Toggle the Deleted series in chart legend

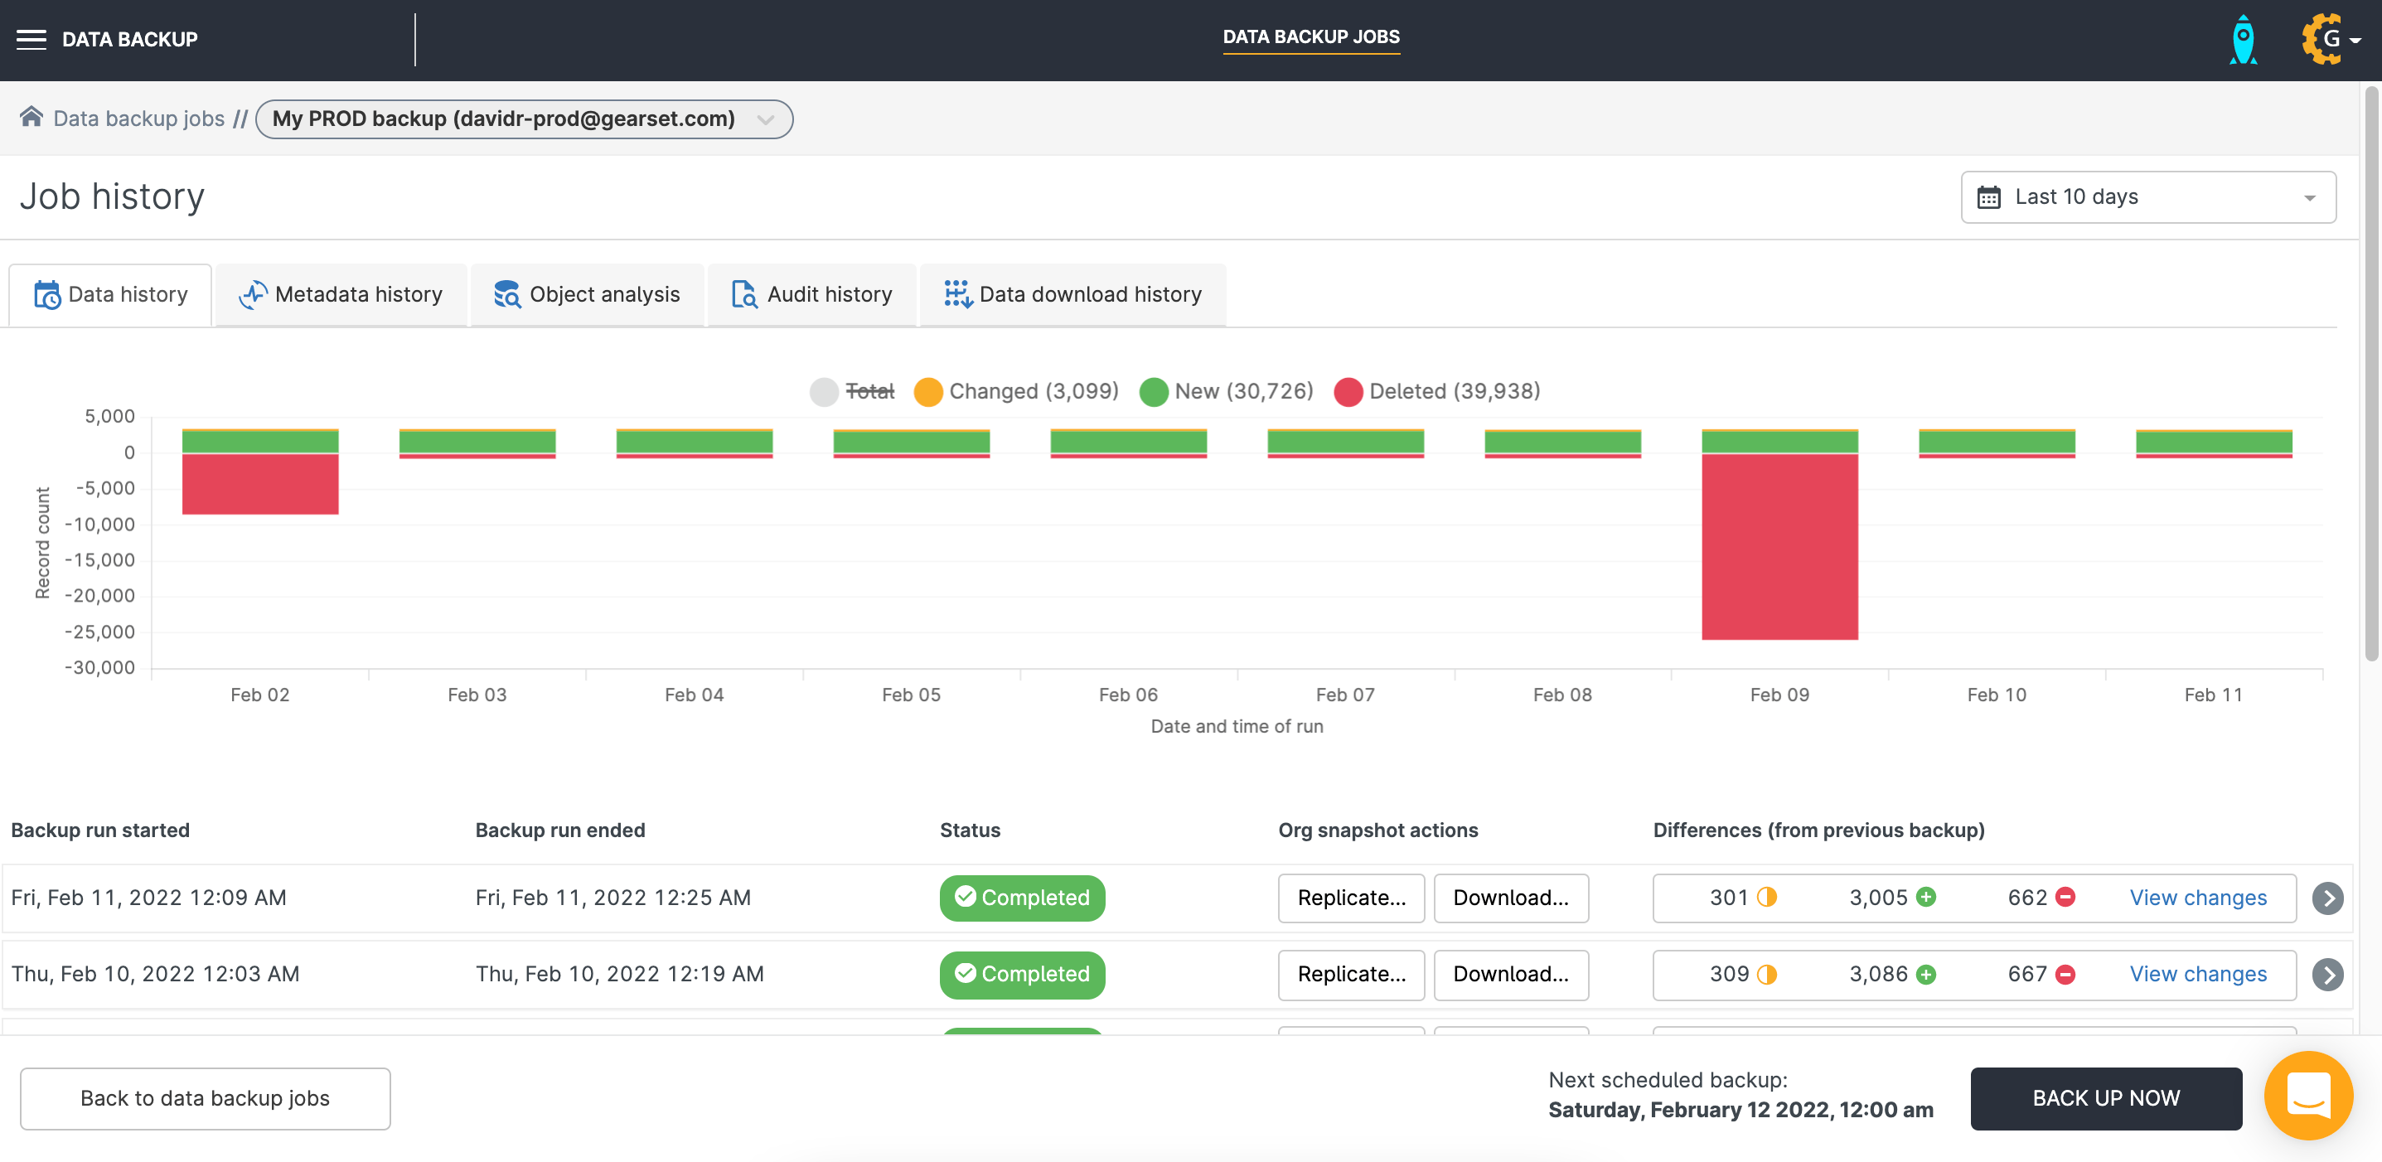click(x=1454, y=391)
